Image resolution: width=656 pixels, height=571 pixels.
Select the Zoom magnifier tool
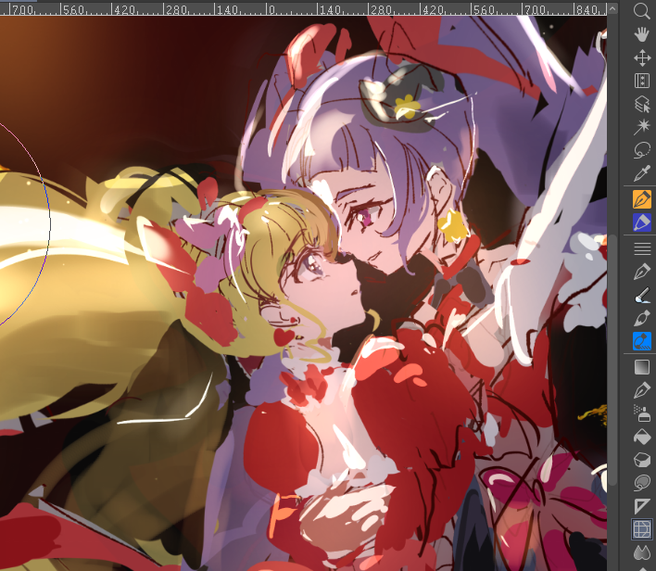[642, 11]
